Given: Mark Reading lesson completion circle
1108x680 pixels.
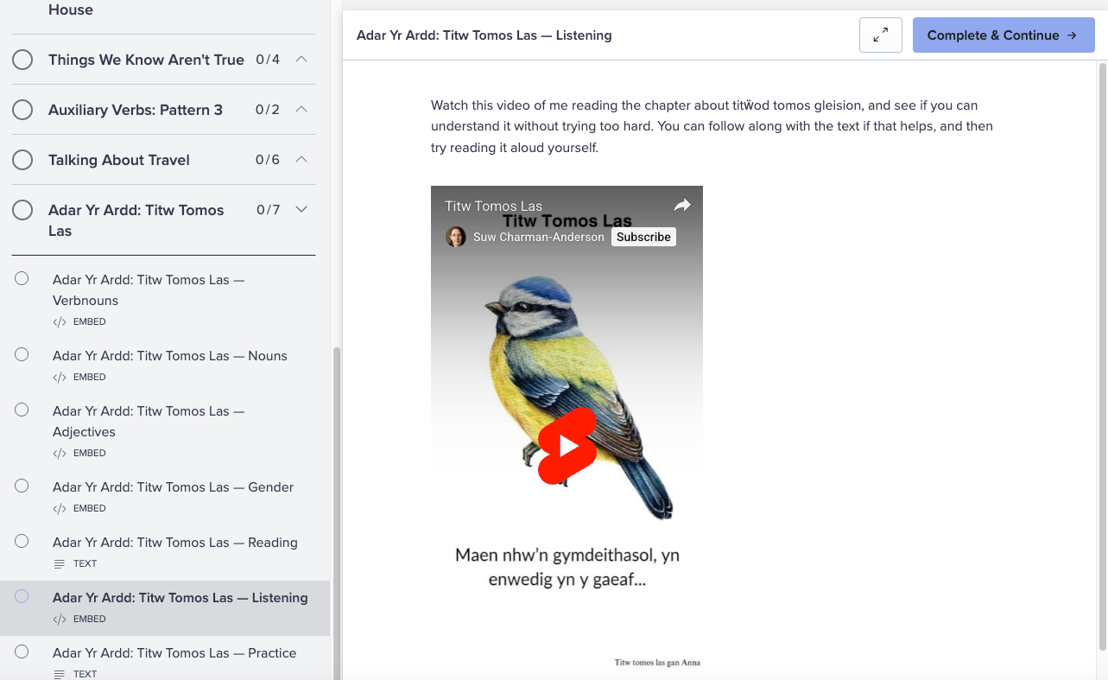Looking at the screenshot, I should click(x=22, y=541).
